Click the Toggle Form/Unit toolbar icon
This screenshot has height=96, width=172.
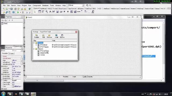tap(10, 13)
